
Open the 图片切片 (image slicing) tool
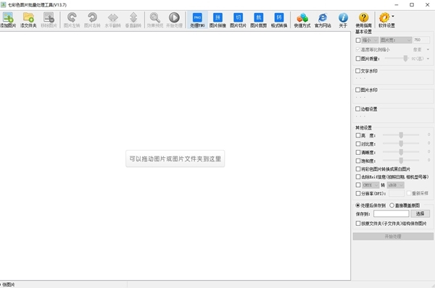tap(238, 20)
